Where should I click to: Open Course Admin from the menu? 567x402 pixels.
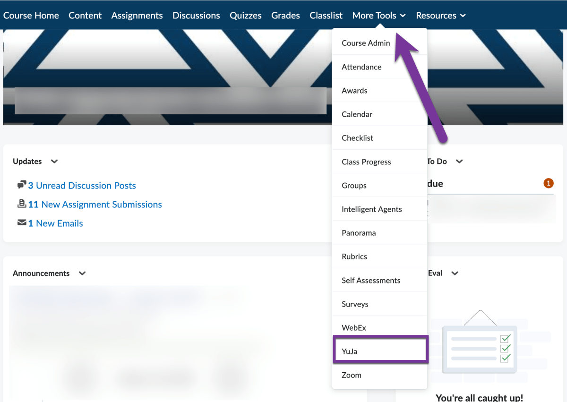click(x=366, y=43)
